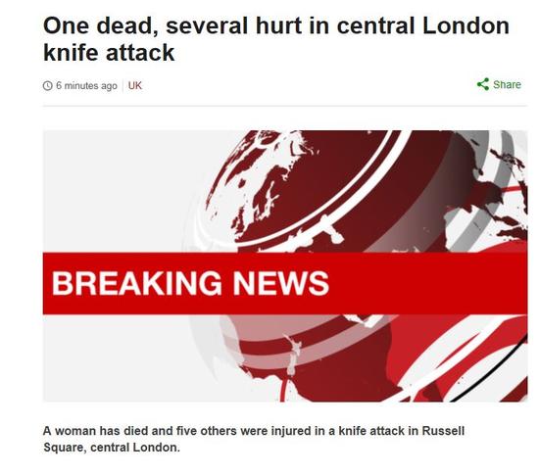This screenshot has width=539, height=474.
Task: Click the word "NEWS" in the red banner
Action: (x=281, y=283)
